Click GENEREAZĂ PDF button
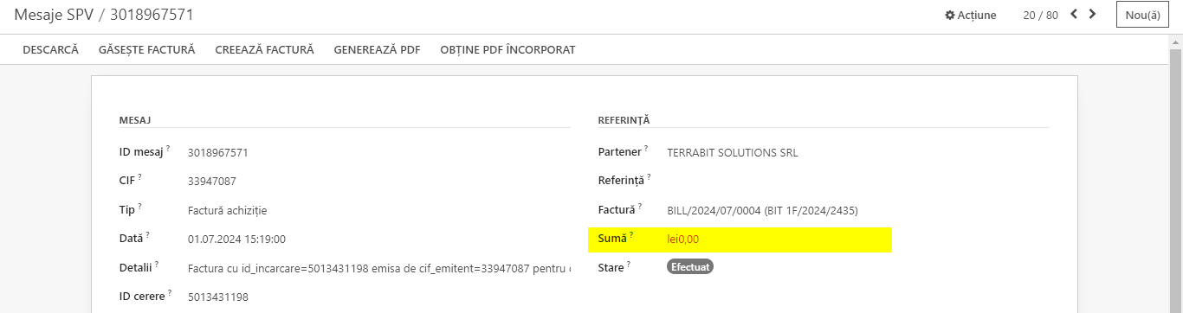 (377, 49)
